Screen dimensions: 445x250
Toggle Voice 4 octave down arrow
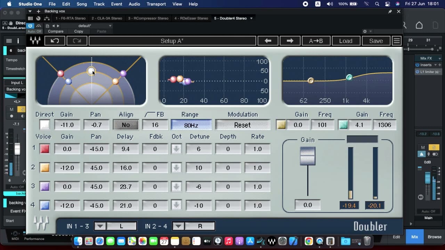click(176, 206)
